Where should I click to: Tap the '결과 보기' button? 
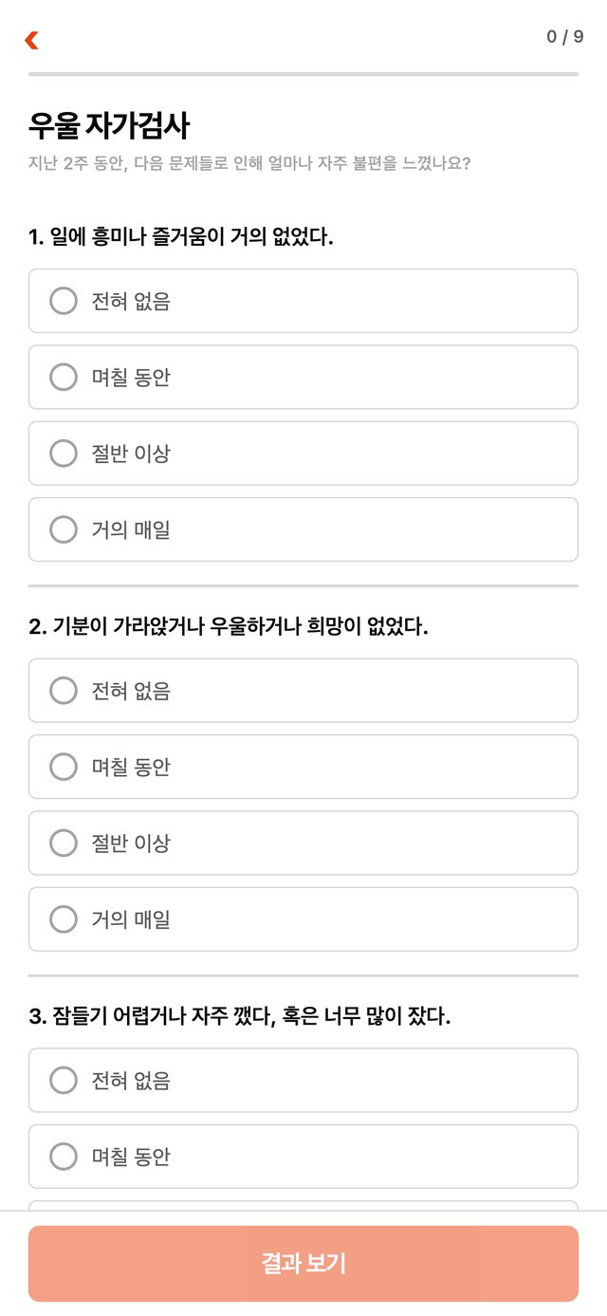(x=303, y=1264)
